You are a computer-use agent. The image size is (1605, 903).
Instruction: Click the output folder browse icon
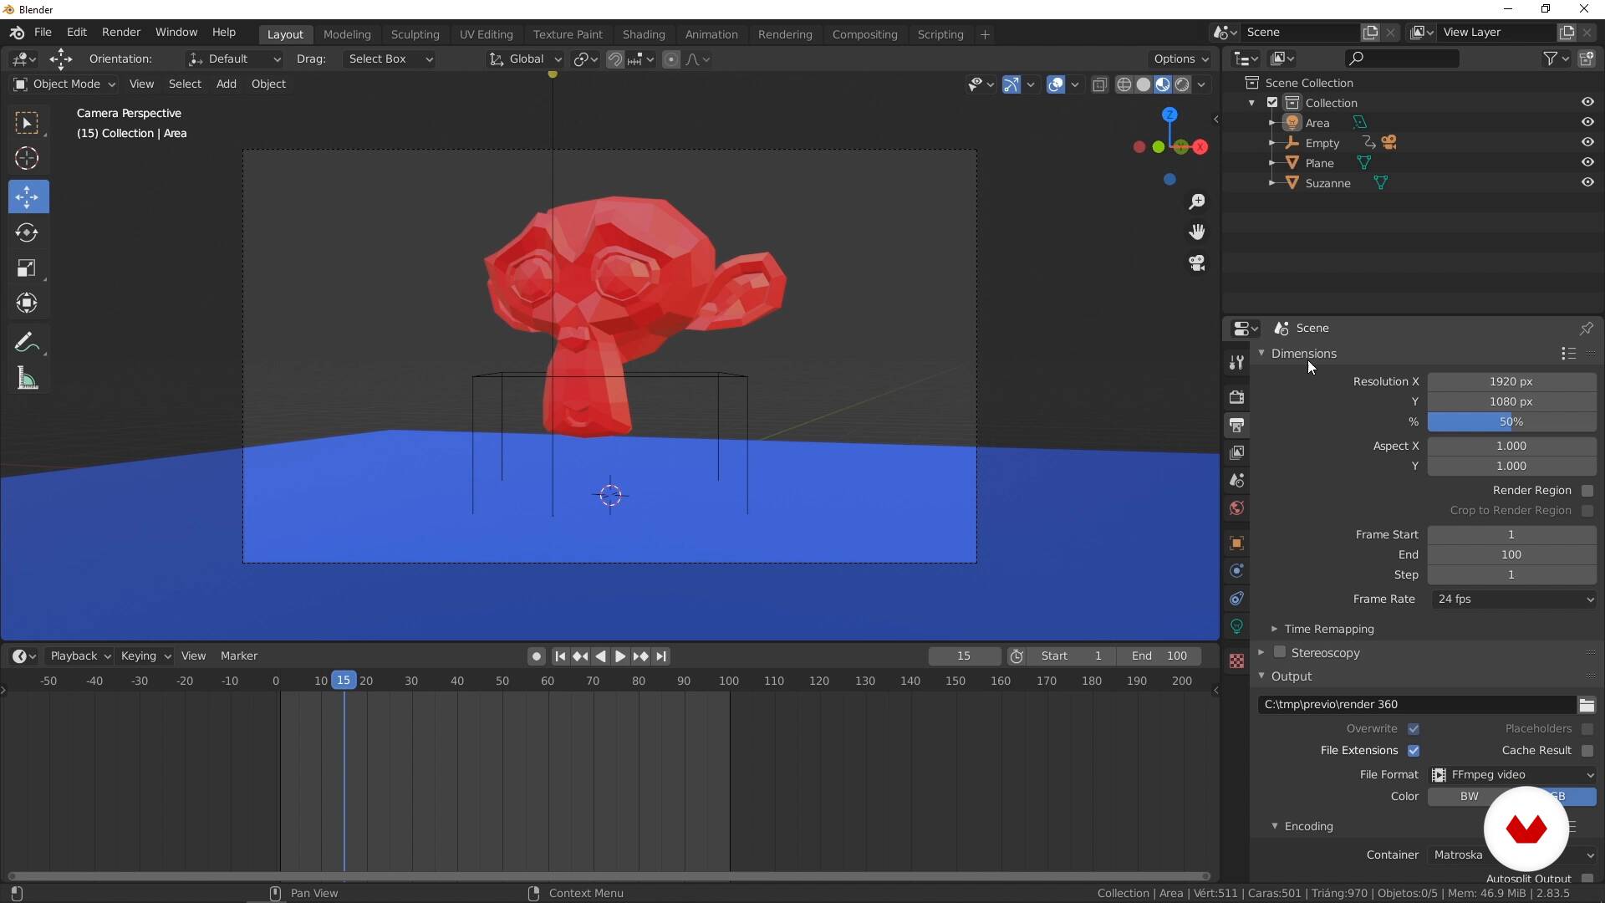pyautogui.click(x=1586, y=705)
